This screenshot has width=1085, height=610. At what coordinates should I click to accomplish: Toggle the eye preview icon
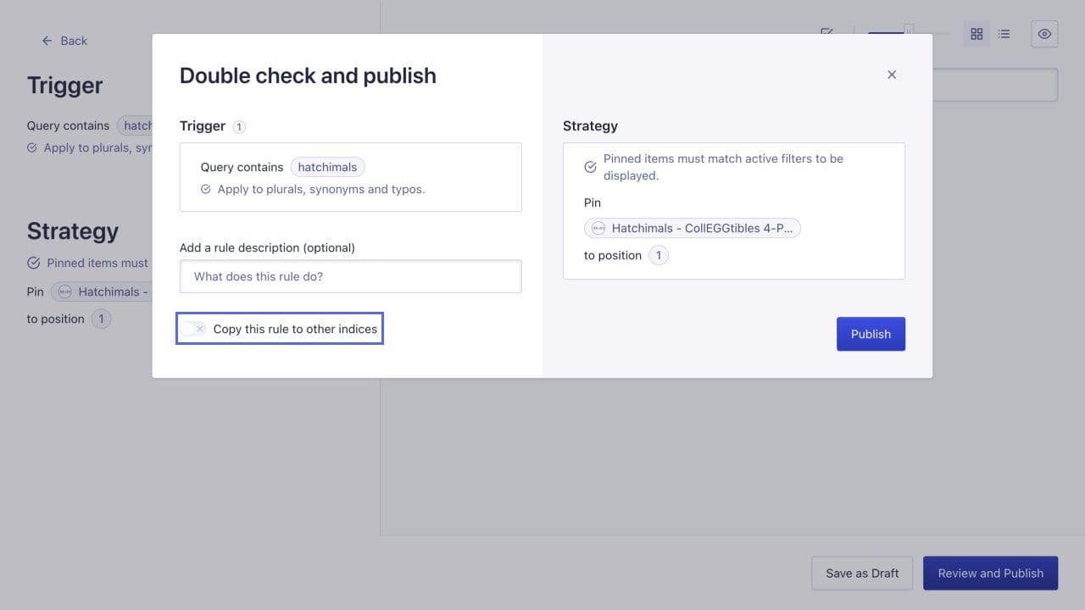[1044, 34]
